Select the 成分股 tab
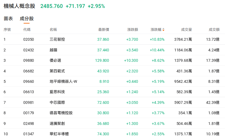The width and height of the screenshot is (225, 138). (x=27, y=19)
